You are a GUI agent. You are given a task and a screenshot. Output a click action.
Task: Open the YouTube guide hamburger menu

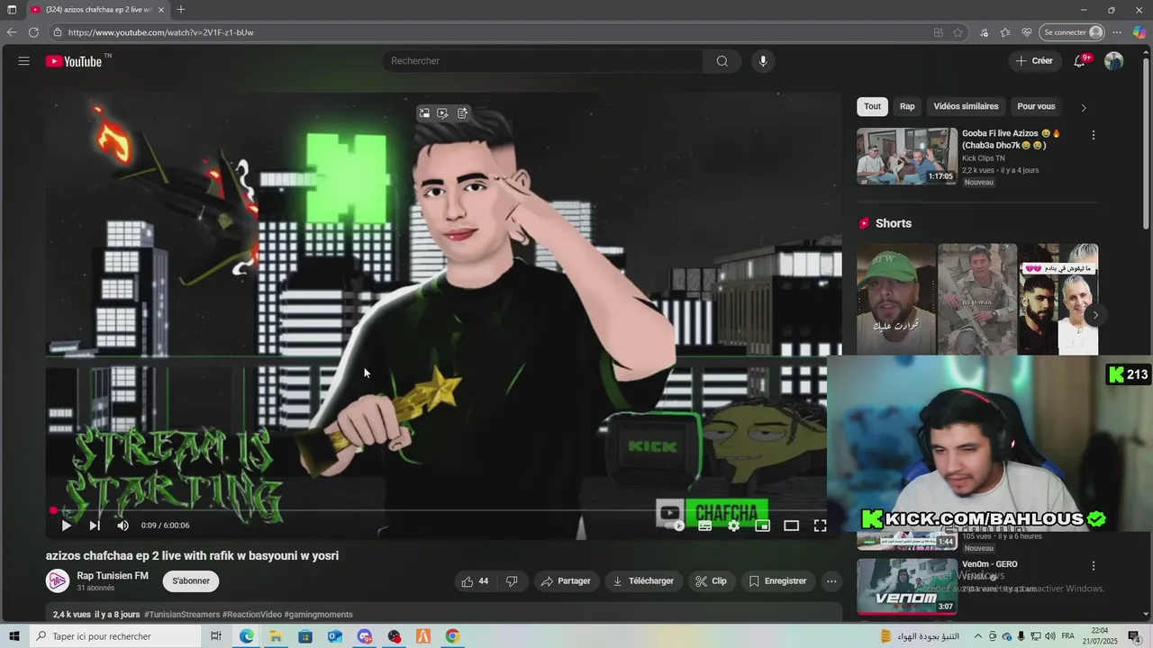(x=23, y=61)
